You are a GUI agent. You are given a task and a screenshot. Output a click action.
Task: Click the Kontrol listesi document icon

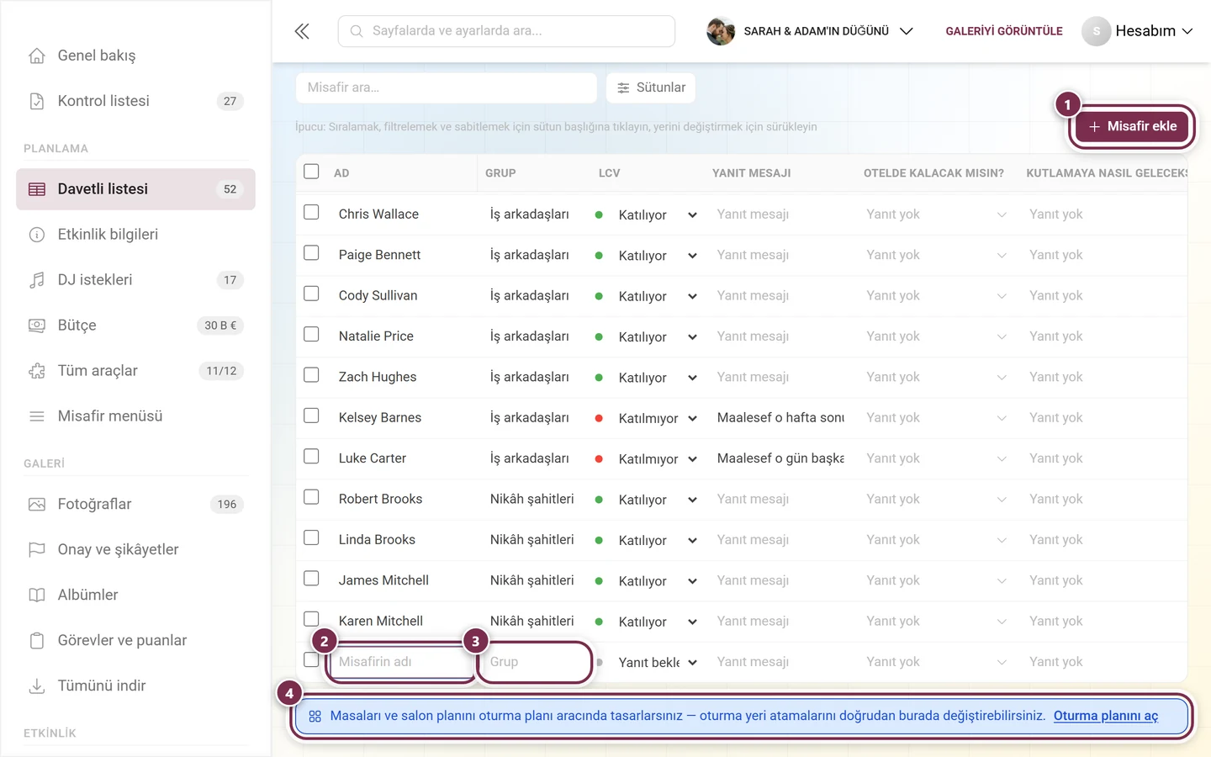(x=37, y=101)
